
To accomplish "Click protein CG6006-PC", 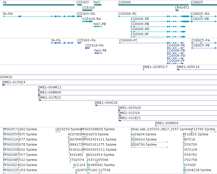I will [x=129, y=40].
